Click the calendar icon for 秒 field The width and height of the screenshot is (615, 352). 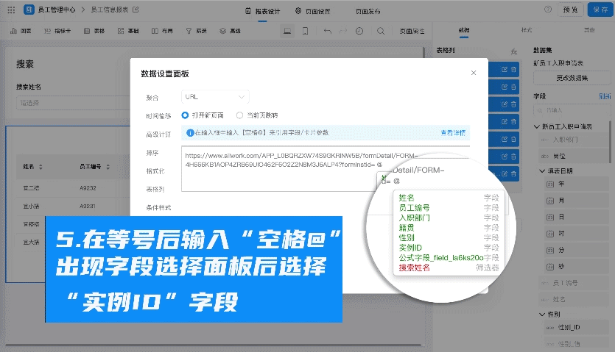(550, 267)
